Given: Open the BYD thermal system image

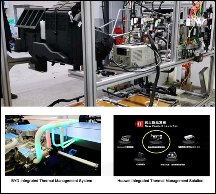Looking at the screenshot, I should click(x=53, y=145).
